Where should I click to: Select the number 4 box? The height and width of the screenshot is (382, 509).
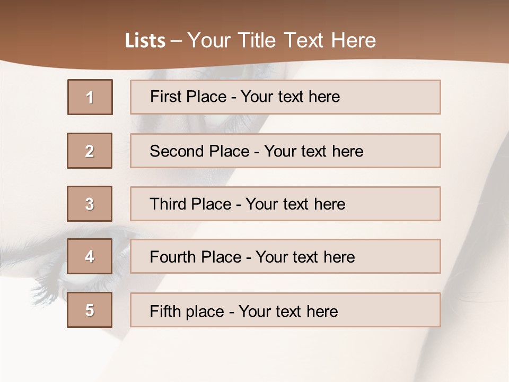coord(90,256)
